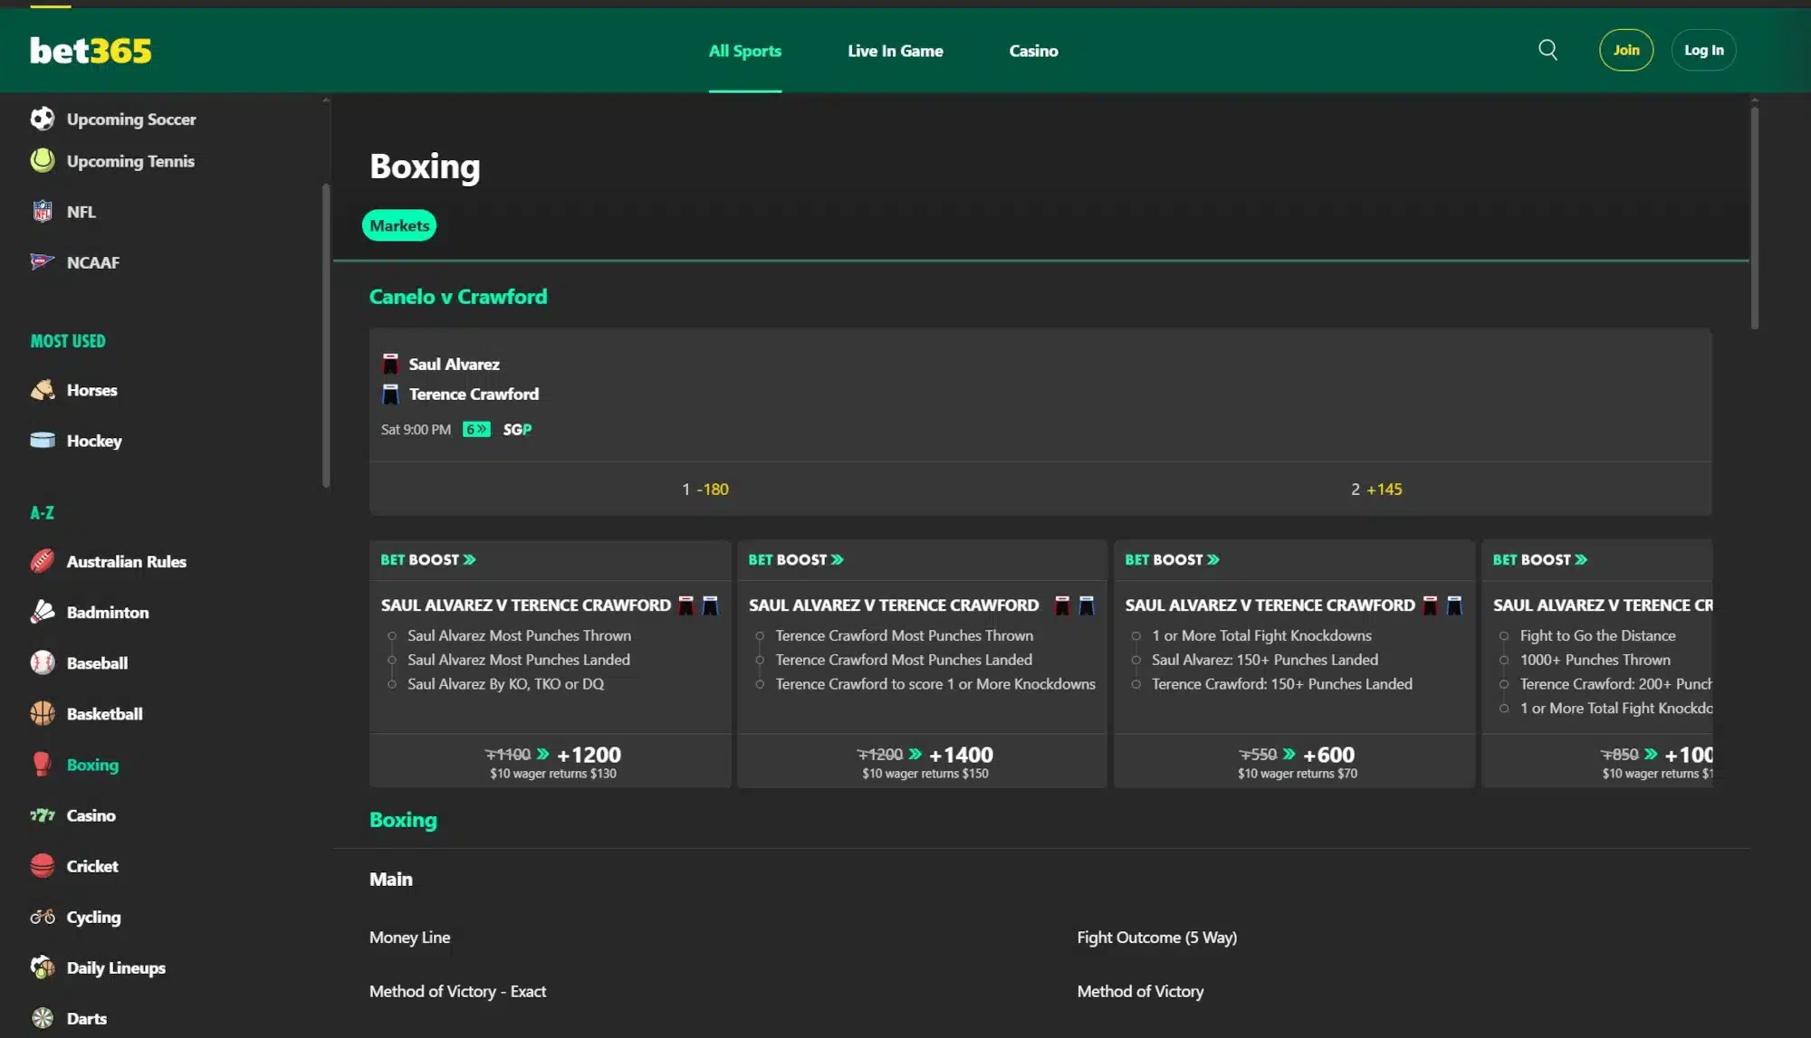Click '1 or More Total Fight Knockdowns' line in +600 card

coord(1261,635)
